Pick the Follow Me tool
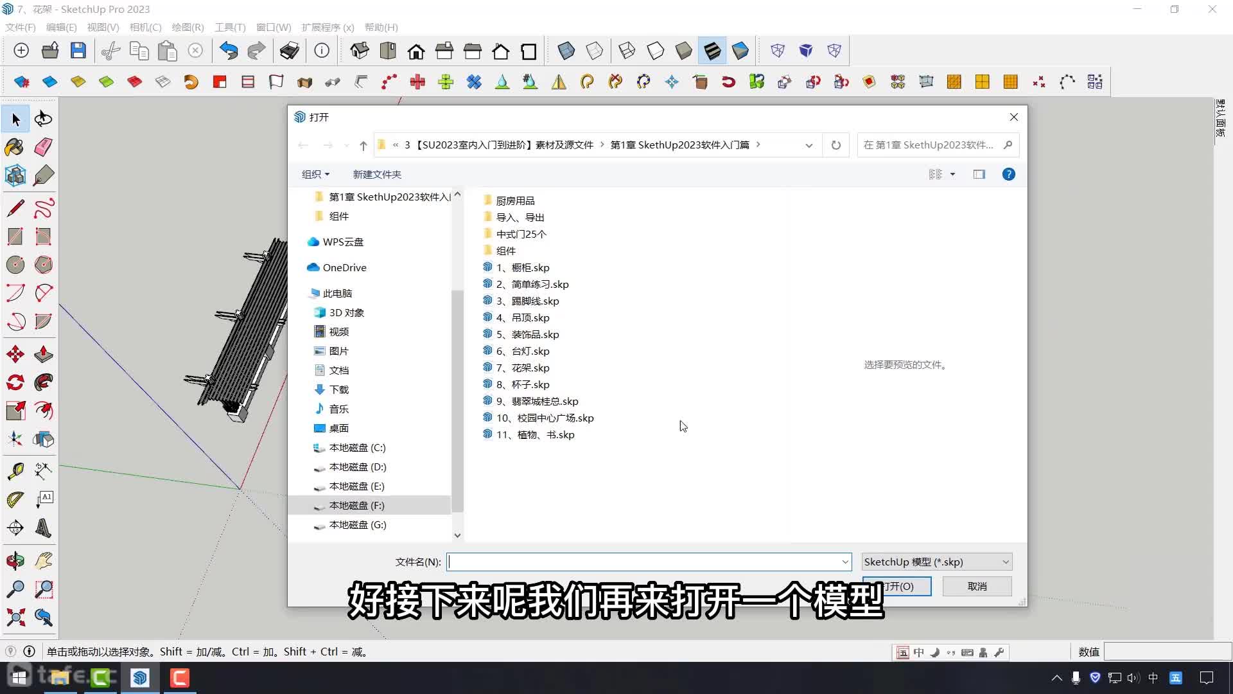Image resolution: width=1233 pixels, height=694 pixels. 44,382
